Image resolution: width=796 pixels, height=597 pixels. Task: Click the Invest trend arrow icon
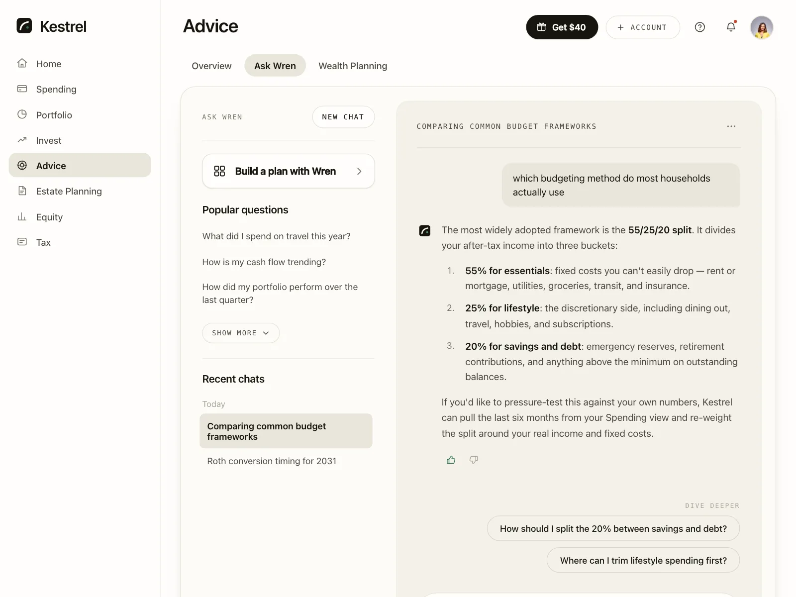click(22, 140)
